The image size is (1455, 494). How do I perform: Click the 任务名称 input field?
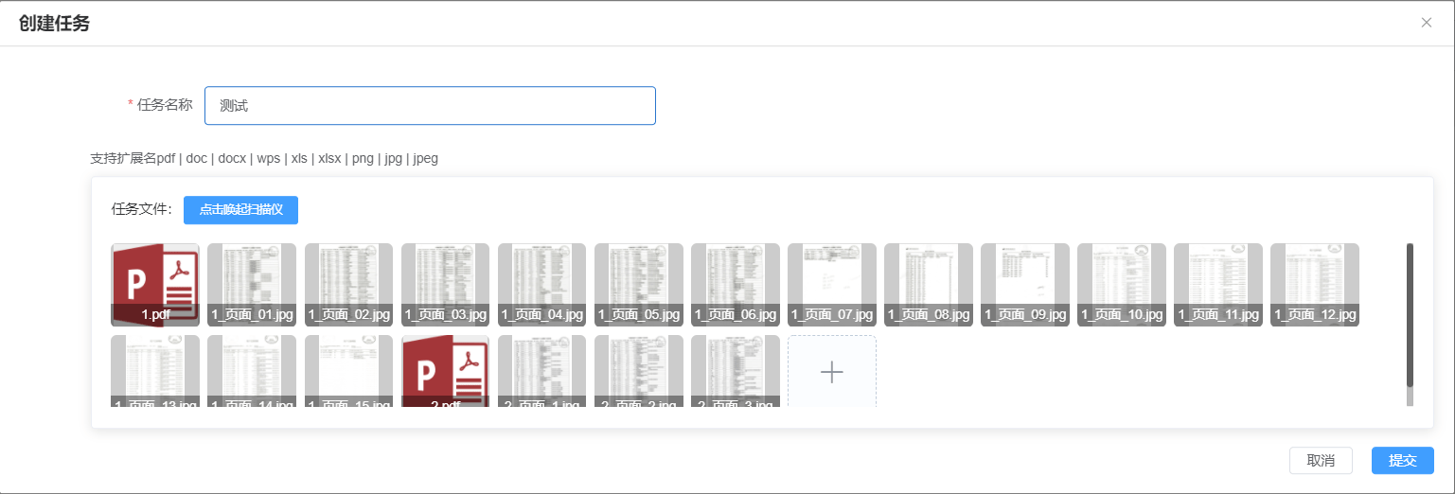[430, 106]
